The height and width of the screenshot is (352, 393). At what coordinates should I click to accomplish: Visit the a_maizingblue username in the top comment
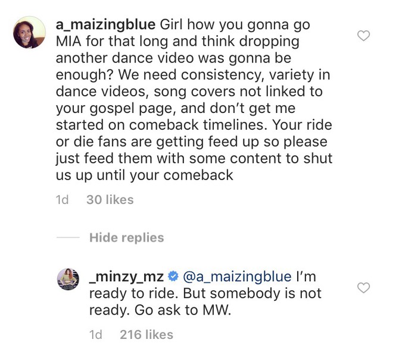point(105,25)
